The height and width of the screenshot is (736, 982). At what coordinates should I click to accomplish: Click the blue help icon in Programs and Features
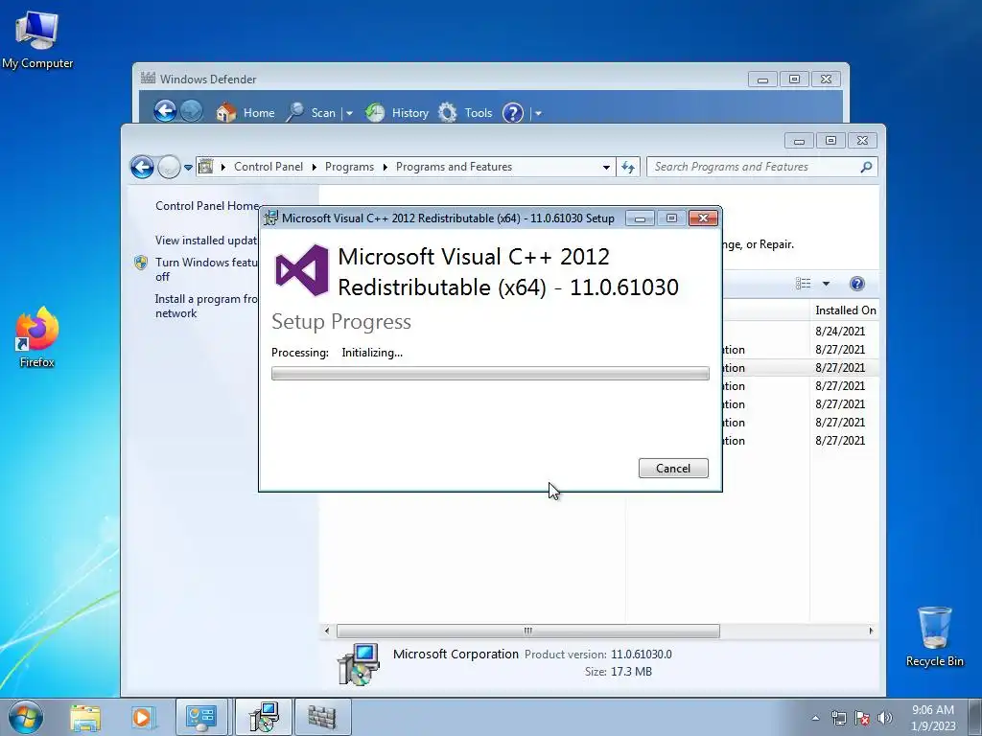pyautogui.click(x=856, y=284)
